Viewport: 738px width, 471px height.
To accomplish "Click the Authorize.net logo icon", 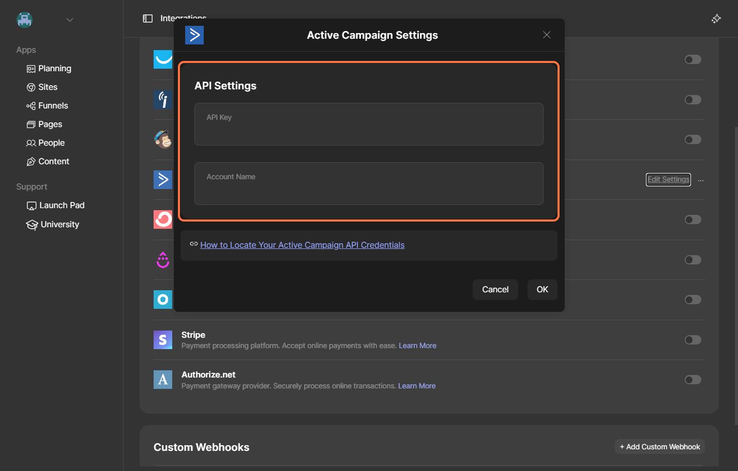I will (163, 380).
